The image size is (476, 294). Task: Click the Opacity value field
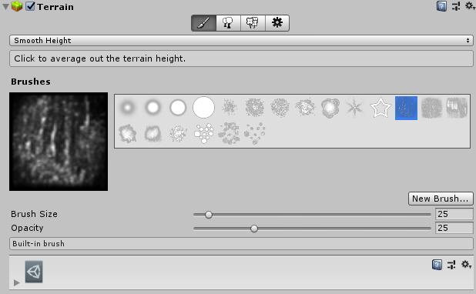click(454, 228)
